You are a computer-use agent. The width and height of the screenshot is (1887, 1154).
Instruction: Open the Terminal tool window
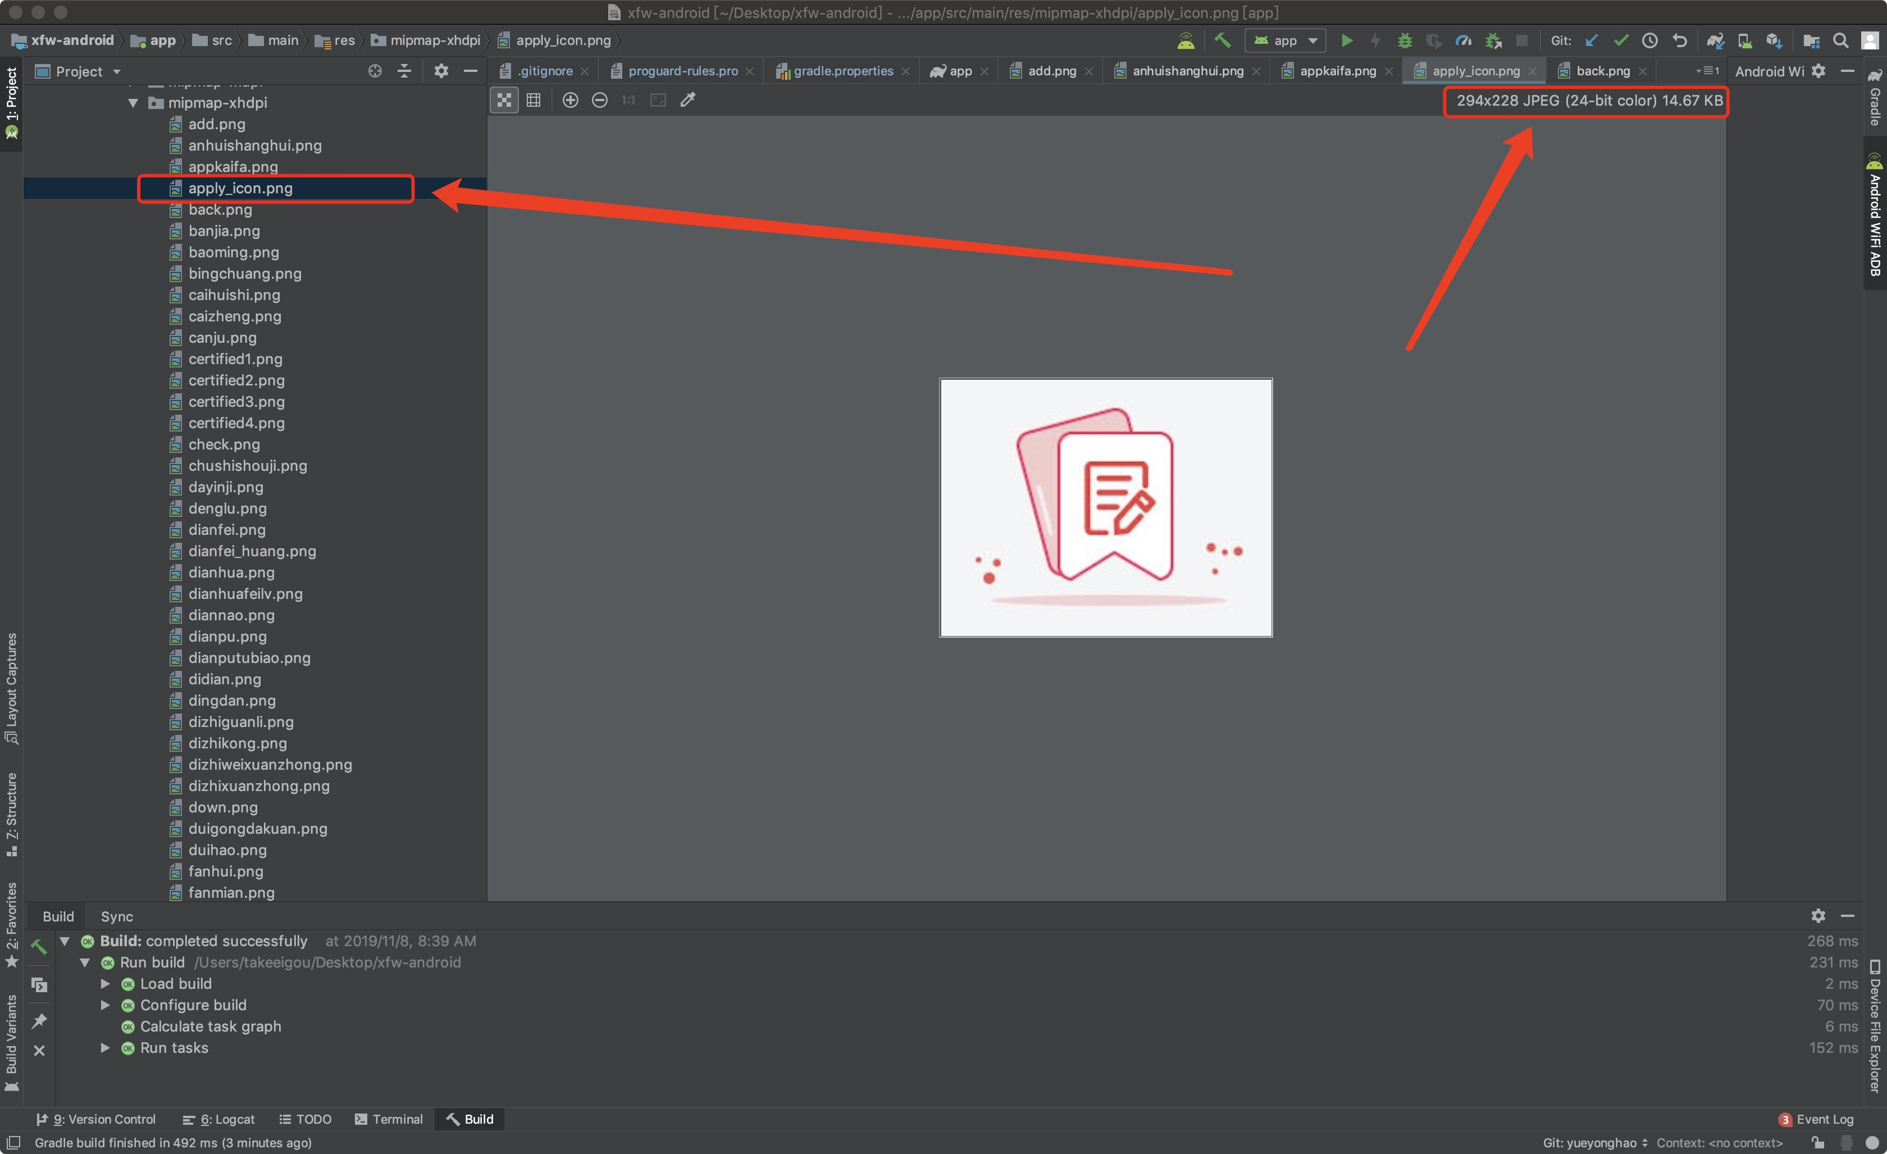[388, 1120]
